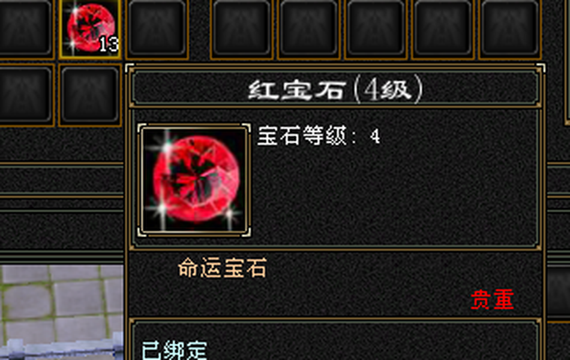
Task: Click the 已绑定 bound status text
Action: pyautogui.click(x=175, y=350)
